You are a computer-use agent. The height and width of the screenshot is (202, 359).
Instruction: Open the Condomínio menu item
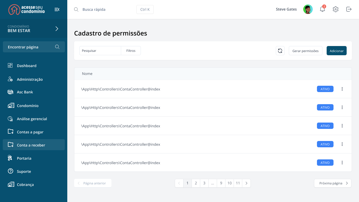pyautogui.click(x=34, y=105)
